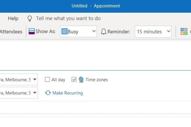The width and height of the screenshot is (191, 127).
Task: Open the Categorize colored squares icon
Action: (184, 31)
